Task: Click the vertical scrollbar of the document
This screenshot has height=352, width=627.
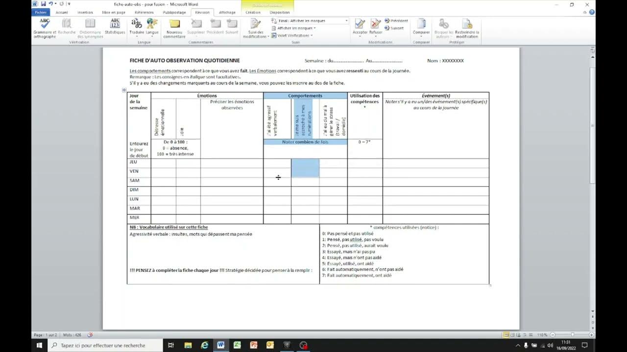Action: click(x=593, y=125)
